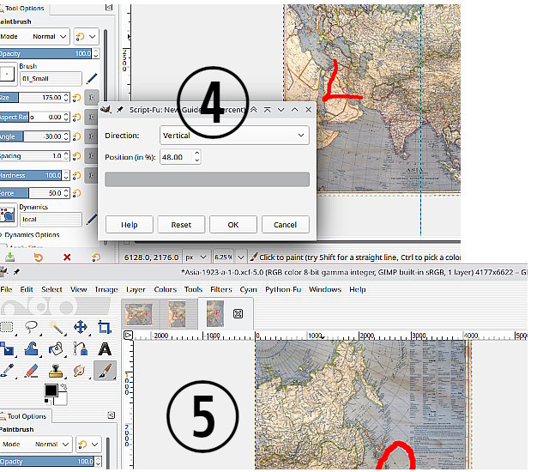Pick the Move tool

(x=81, y=327)
